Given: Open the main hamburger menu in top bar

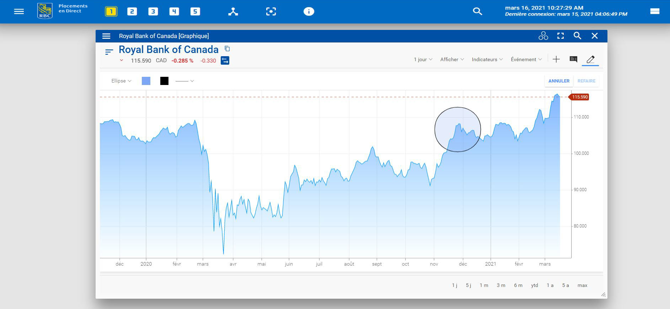Looking at the screenshot, I should (19, 11).
